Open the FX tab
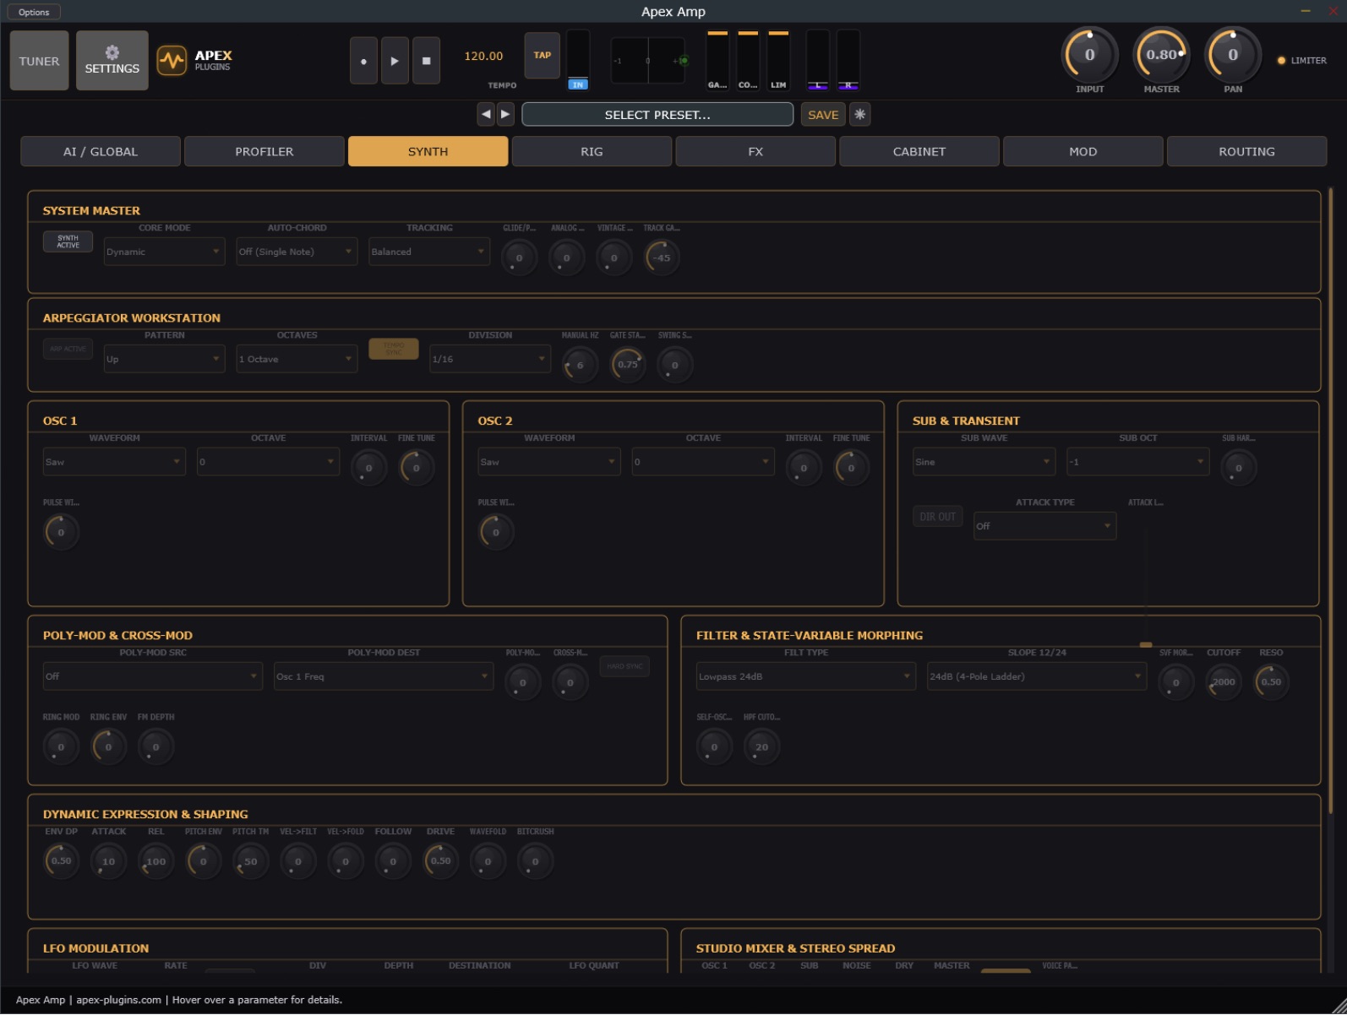Screen dimensions: 1347x1015 point(755,151)
